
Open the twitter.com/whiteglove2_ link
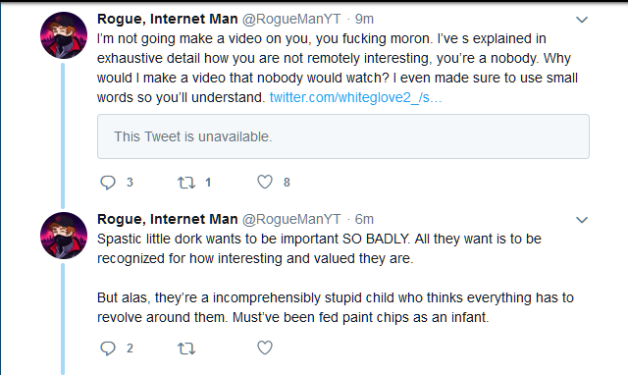[x=355, y=97]
